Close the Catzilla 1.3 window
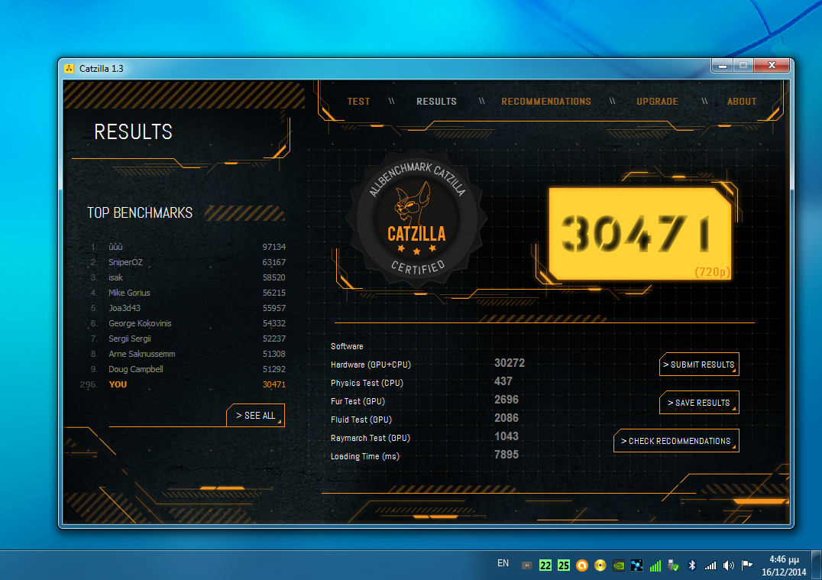 [772, 65]
